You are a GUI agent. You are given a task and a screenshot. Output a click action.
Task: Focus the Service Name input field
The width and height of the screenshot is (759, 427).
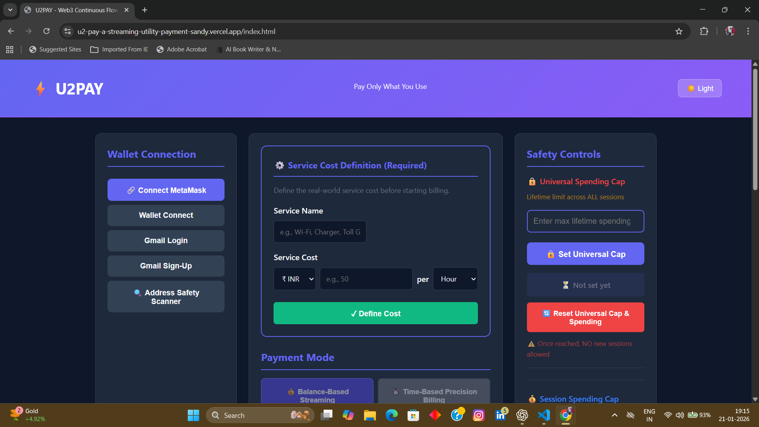tap(320, 232)
